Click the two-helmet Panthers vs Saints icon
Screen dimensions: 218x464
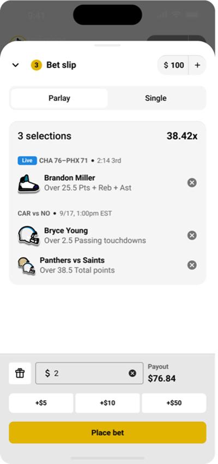(26, 266)
